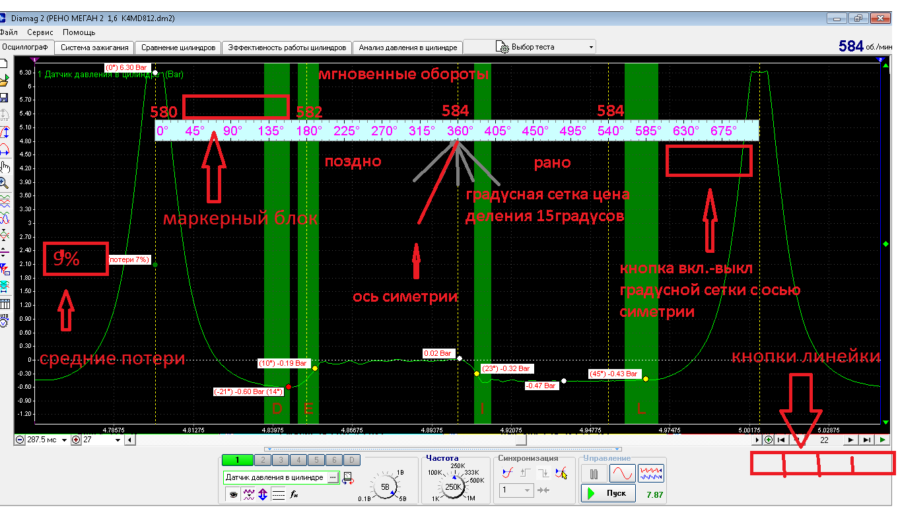898x507 pixels.
Task: Click the pause button in Управление
Action: 593,474
